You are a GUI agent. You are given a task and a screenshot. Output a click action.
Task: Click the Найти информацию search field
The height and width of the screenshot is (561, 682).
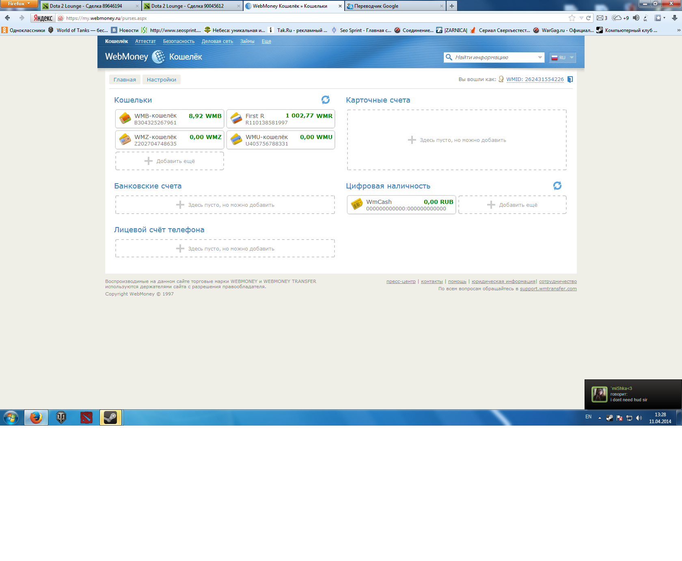pyautogui.click(x=494, y=57)
